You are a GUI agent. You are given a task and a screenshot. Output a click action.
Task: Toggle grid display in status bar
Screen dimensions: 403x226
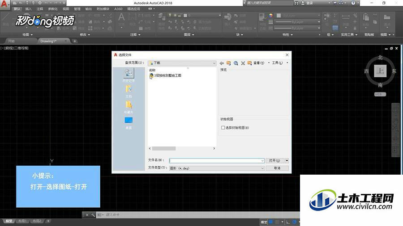click(x=271, y=222)
